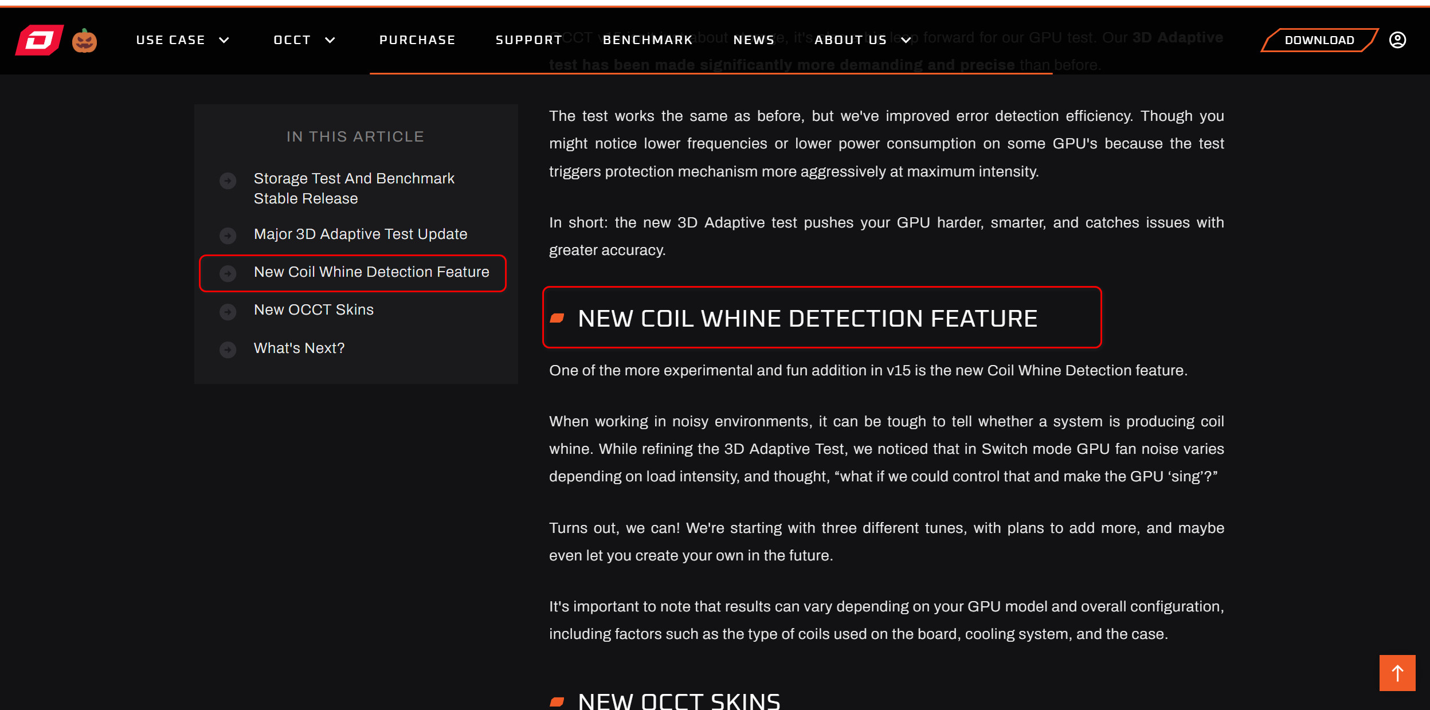Click the orange scroll-to-top arrow button
1430x710 pixels.
pyautogui.click(x=1397, y=673)
